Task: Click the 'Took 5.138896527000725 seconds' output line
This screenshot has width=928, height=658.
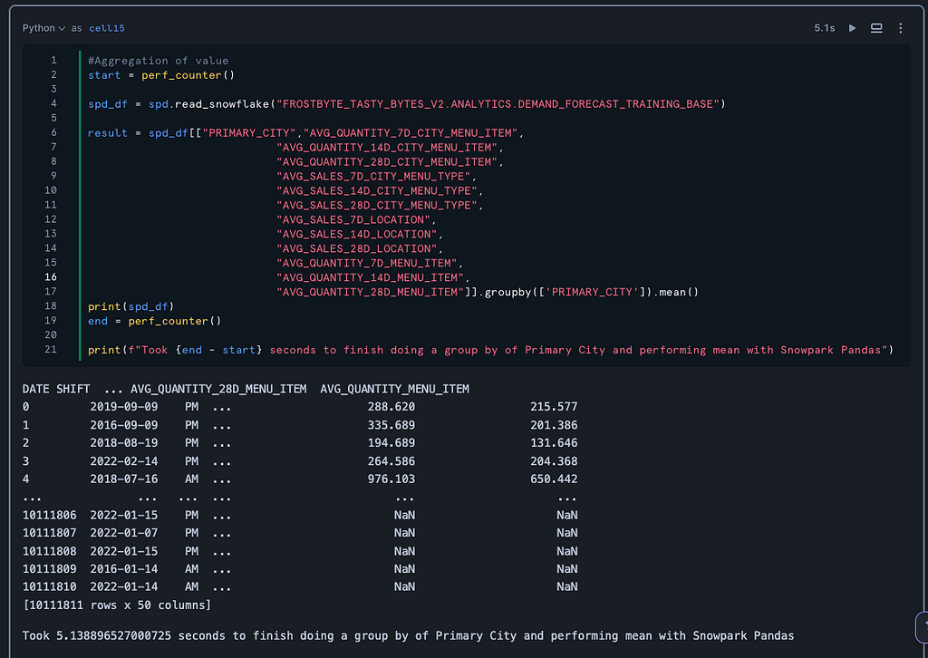Action: click(408, 636)
